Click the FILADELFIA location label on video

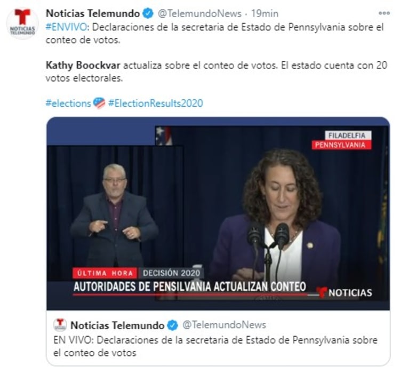(348, 136)
